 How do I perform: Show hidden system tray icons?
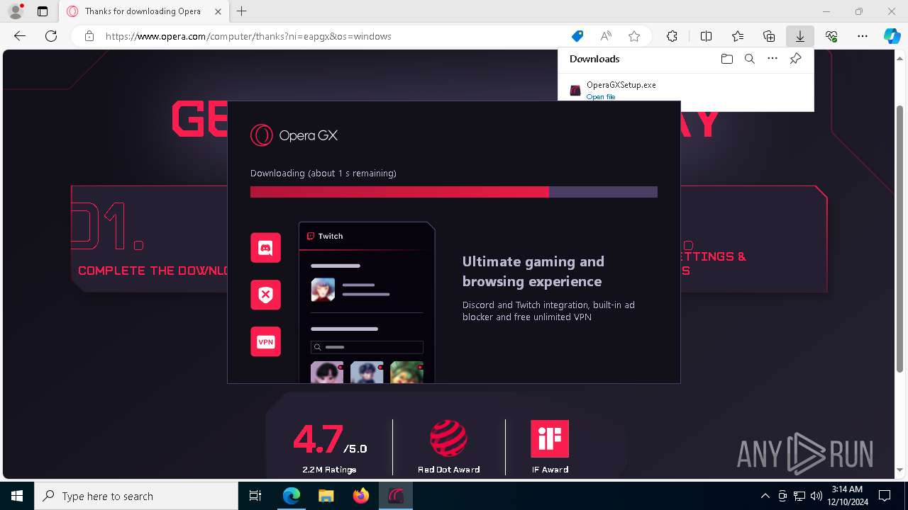pyautogui.click(x=765, y=496)
